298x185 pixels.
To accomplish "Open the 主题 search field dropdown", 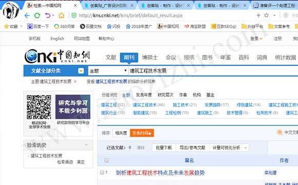I will 108,71.
